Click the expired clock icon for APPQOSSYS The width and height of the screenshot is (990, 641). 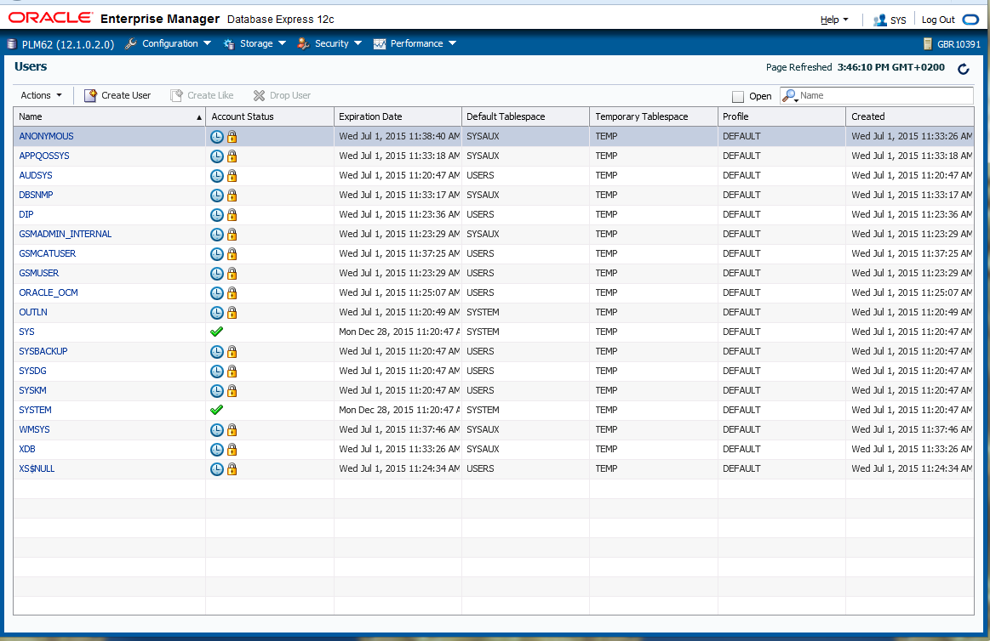click(x=216, y=156)
